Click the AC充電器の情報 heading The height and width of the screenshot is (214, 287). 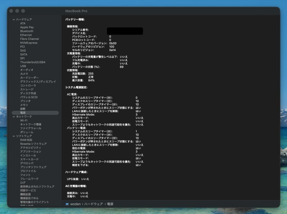(76, 186)
